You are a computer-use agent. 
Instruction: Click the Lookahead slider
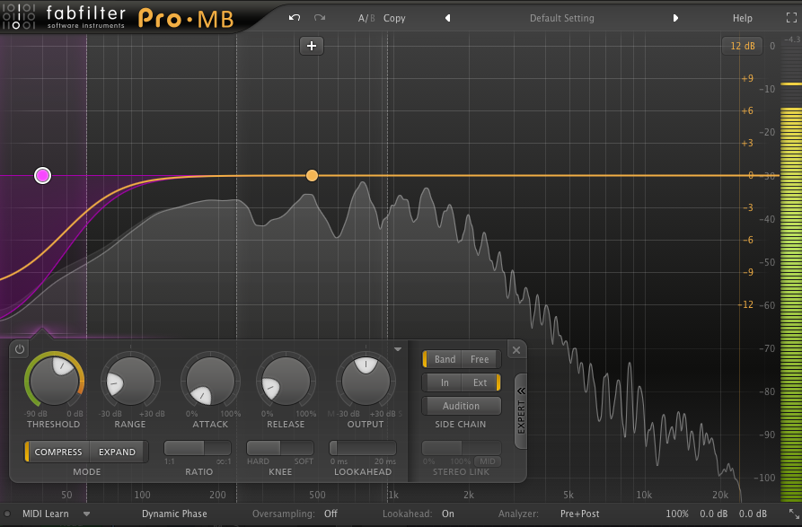[363, 448]
